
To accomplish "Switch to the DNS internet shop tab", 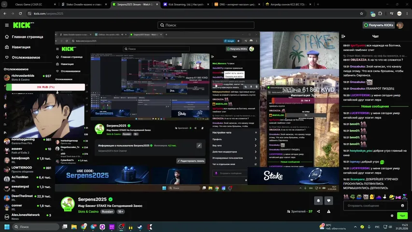I will [x=237, y=4].
